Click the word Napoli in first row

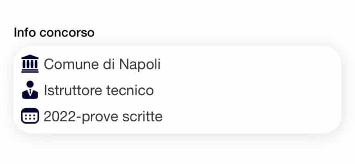140,64
